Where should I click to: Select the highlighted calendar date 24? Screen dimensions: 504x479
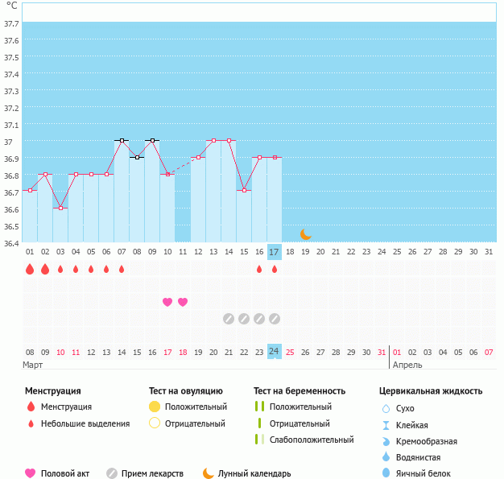275,352
